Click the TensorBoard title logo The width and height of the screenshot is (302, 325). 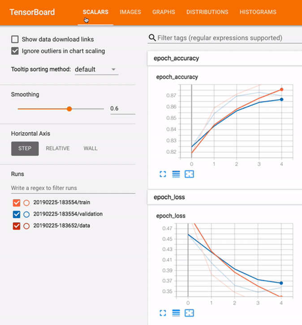click(x=32, y=12)
